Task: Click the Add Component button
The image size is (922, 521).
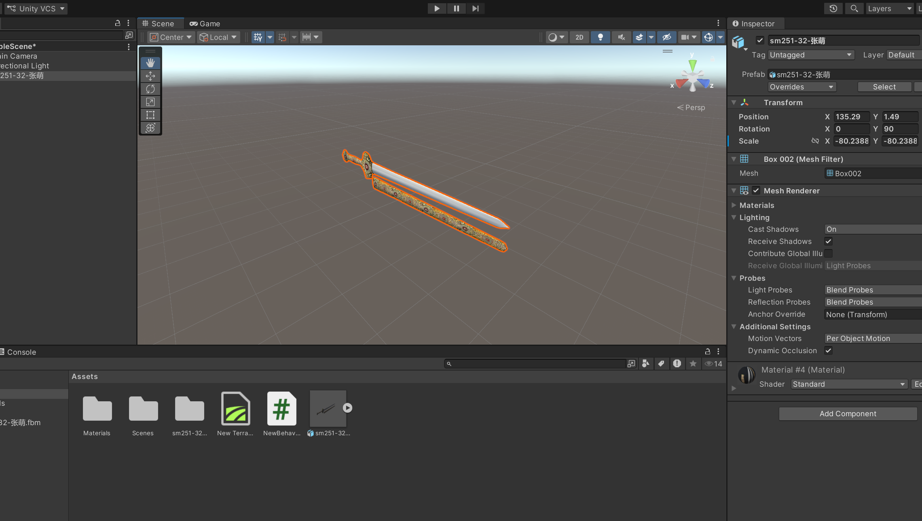Action: click(848, 414)
